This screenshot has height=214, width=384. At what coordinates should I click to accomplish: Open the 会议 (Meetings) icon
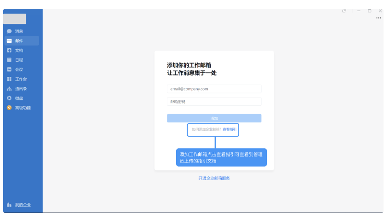[x=9, y=69]
